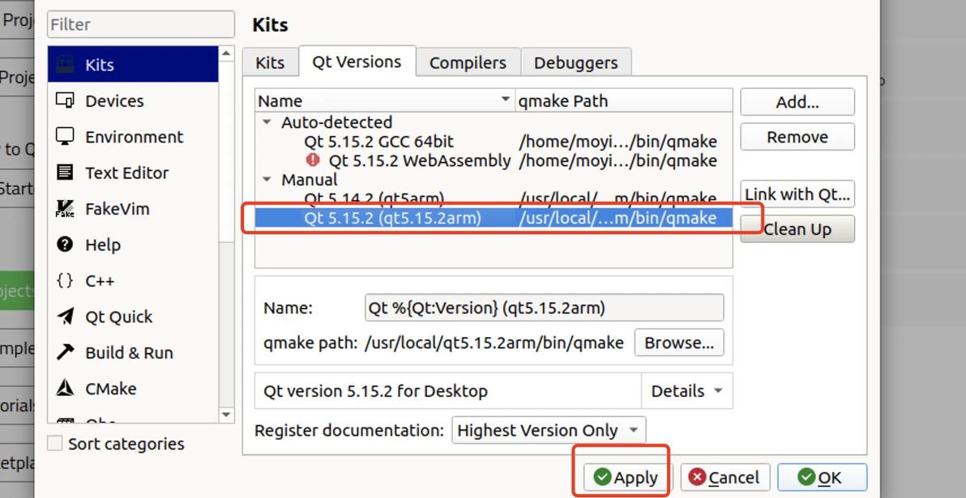Click the Build & Run hammer icon

[66, 352]
